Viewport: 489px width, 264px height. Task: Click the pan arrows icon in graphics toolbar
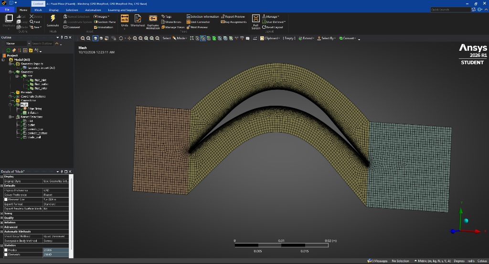coord(129,38)
